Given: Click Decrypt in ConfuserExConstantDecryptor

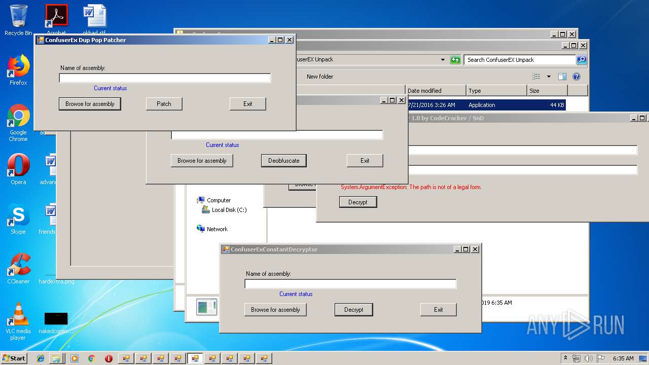Looking at the screenshot, I should 353,310.
